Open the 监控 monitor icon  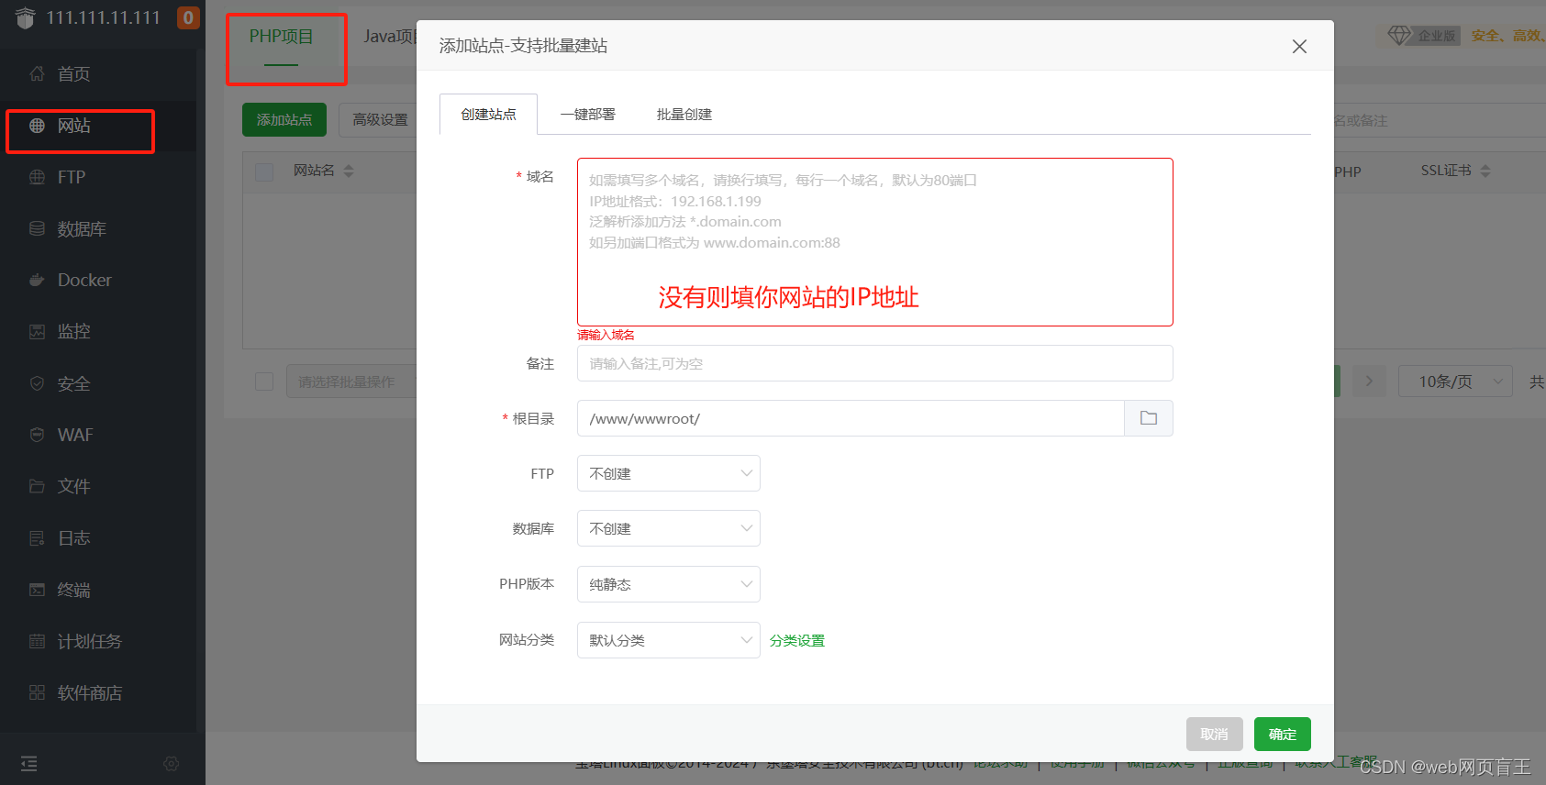tap(37, 331)
